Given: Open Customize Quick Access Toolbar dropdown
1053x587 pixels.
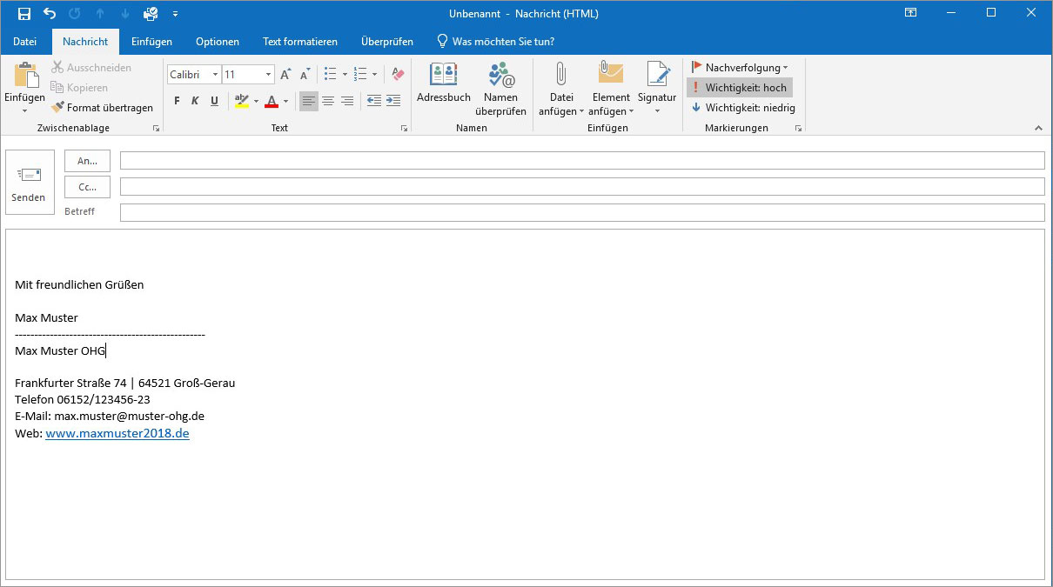Looking at the screenshot, I should tap(175, 14).
